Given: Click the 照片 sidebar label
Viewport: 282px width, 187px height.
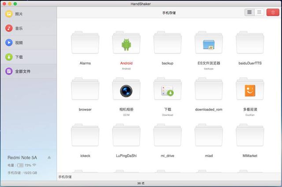Looking at the screenshot, I should coord(19,14).
